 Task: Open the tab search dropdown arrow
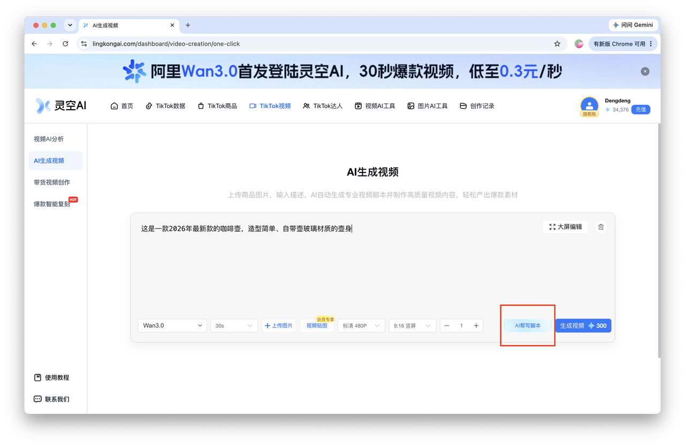pos(70,25)
